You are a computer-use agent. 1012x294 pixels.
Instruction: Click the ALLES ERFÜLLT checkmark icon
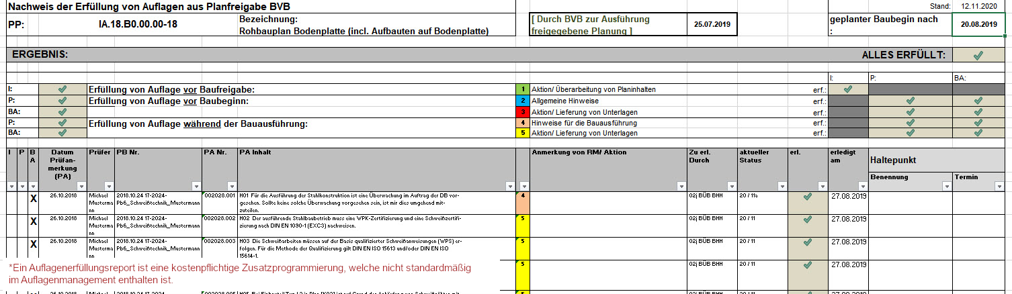pos(978,55)
